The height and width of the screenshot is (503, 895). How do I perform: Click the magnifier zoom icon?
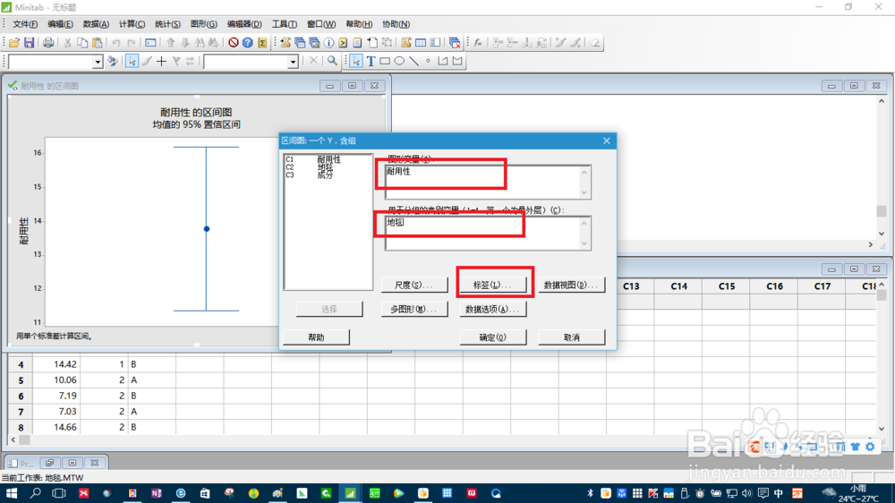(x=332, y=61)
